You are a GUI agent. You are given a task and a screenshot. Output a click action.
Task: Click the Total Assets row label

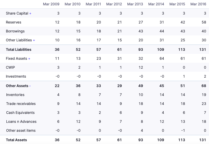(x=16, y=140)
